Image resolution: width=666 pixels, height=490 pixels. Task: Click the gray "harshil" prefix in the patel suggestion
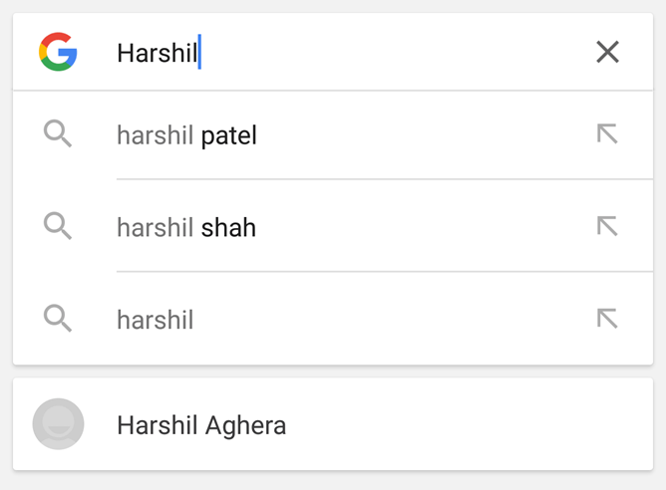pos(155,135)
